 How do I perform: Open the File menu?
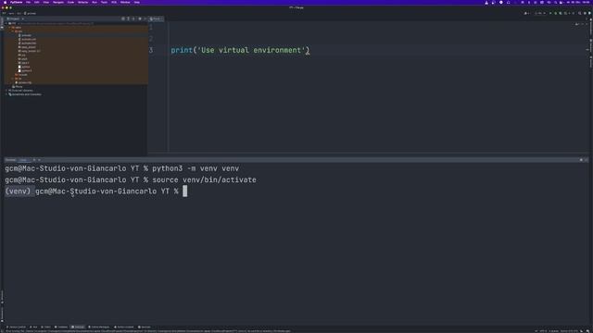coord(28,2)
